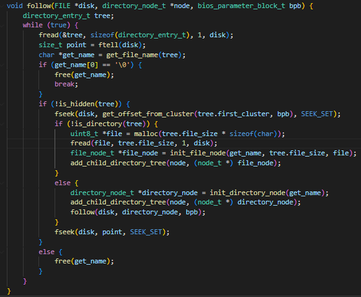Collapse the !is_directory(tree) if block
361x297 pixels.
(2, 124)
